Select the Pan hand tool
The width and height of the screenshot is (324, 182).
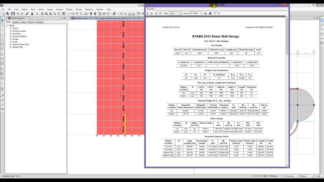(64, 14)
